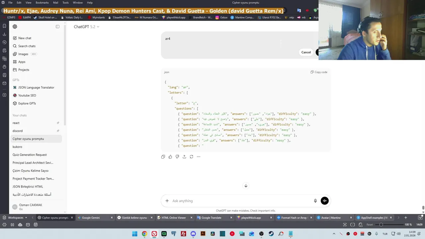Open FileZilla from the taskbar
Viewport: 425px width, 239px height.
coord(183,234)
